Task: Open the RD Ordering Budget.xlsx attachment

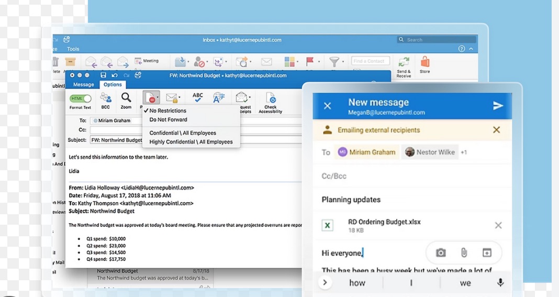Action: 384,225
